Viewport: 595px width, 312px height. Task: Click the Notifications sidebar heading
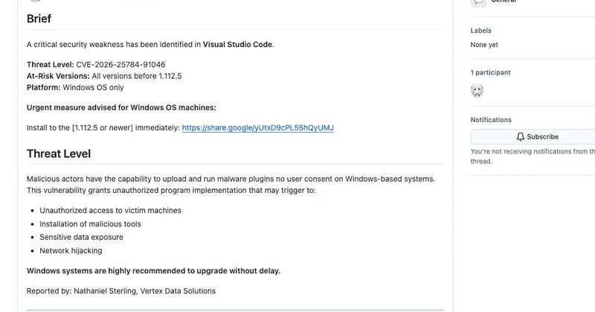coord(491,120)
